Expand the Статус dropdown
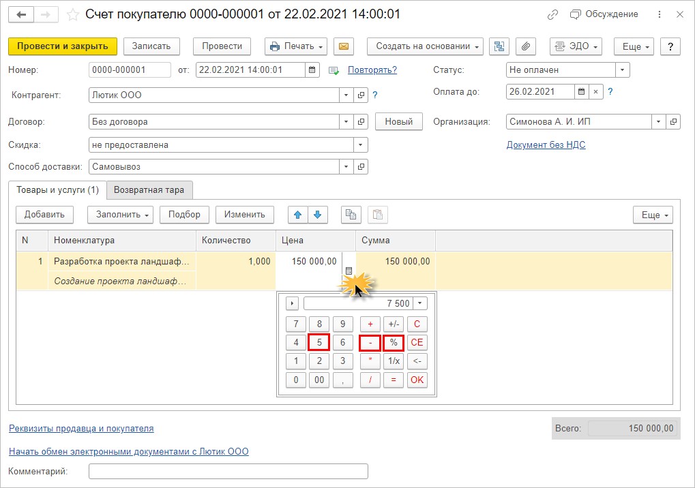The height and width of the screenshot is (488, 695). pyautogui.click(x=621, y=70)
